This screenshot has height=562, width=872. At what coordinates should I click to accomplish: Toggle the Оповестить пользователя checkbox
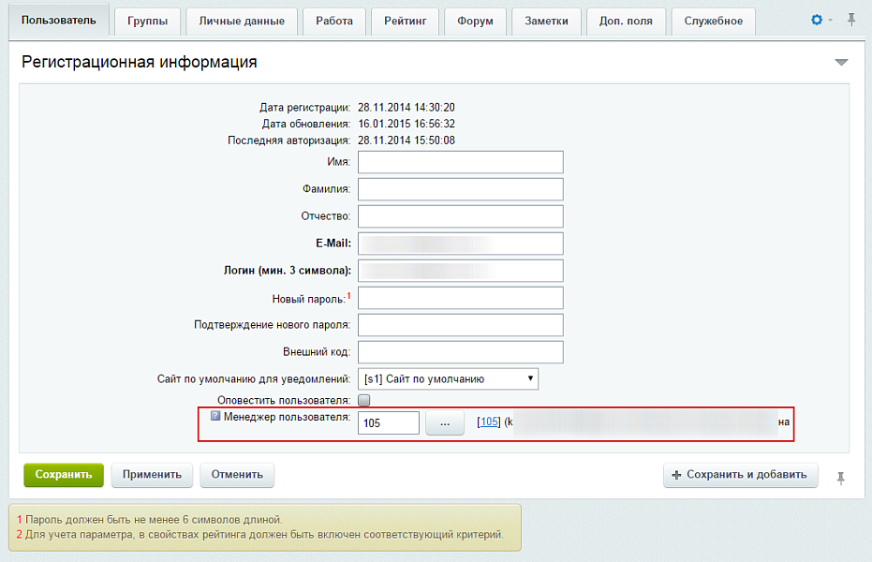tap(364, 400)
